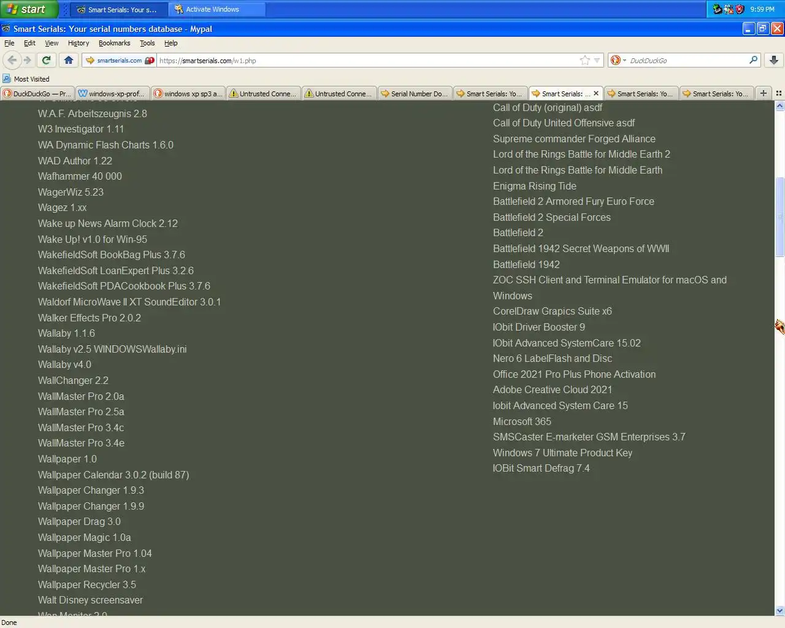Screen dimensions: 785x628
Task: Click the address bar URL field
Action: (368, 60)
